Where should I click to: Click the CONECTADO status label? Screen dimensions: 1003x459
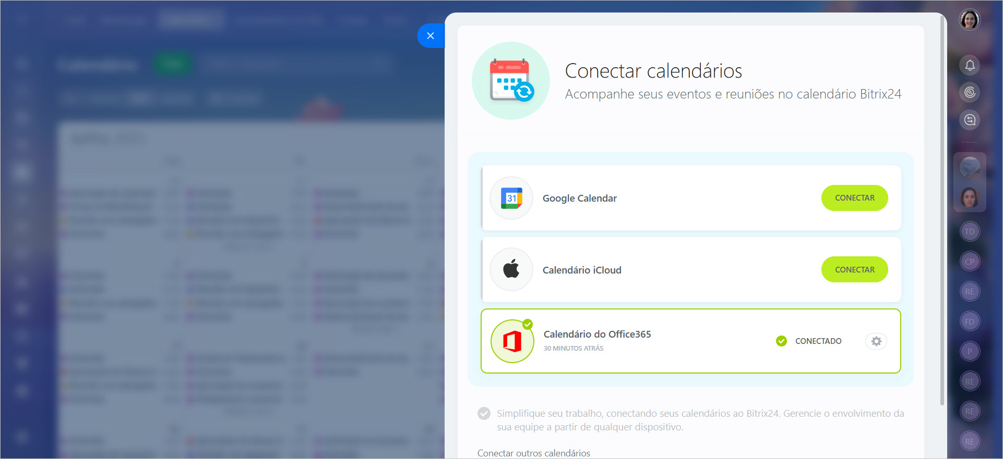tap(818, 341)
